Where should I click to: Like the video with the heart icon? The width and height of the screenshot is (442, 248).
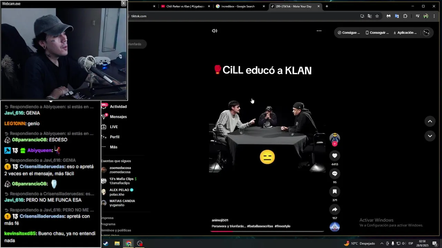[x=335, y=156]
